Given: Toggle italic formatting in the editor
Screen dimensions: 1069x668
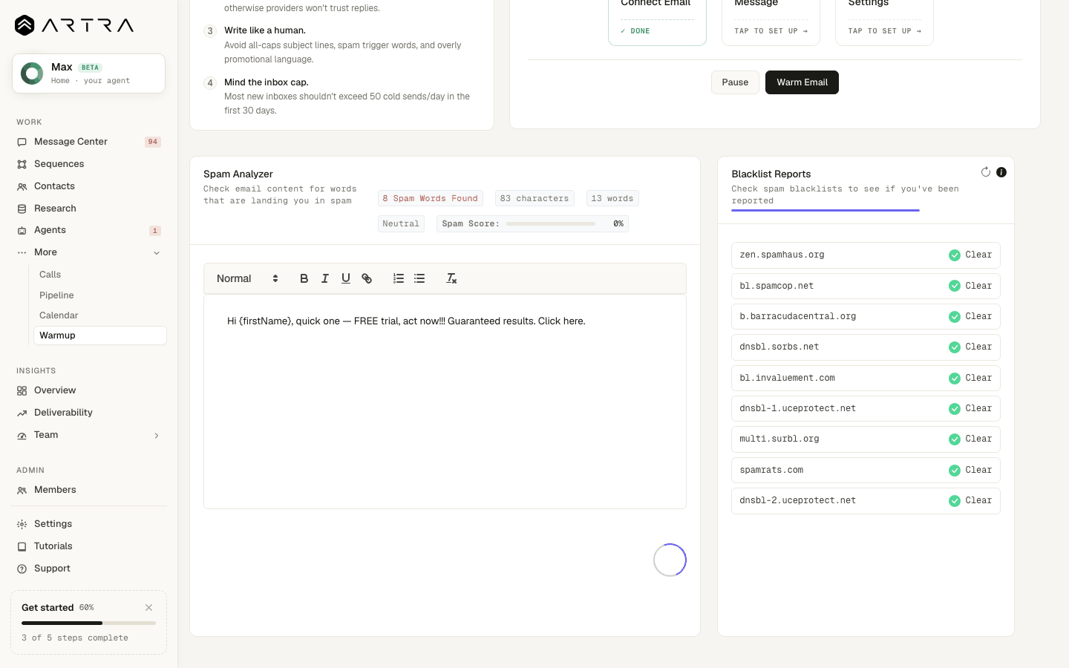Looking at the screenshot, I should (x=324, y=278).
